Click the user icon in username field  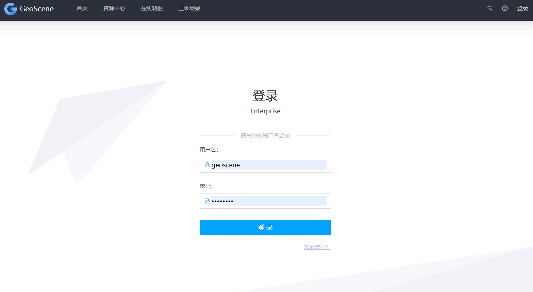(206, 165)
